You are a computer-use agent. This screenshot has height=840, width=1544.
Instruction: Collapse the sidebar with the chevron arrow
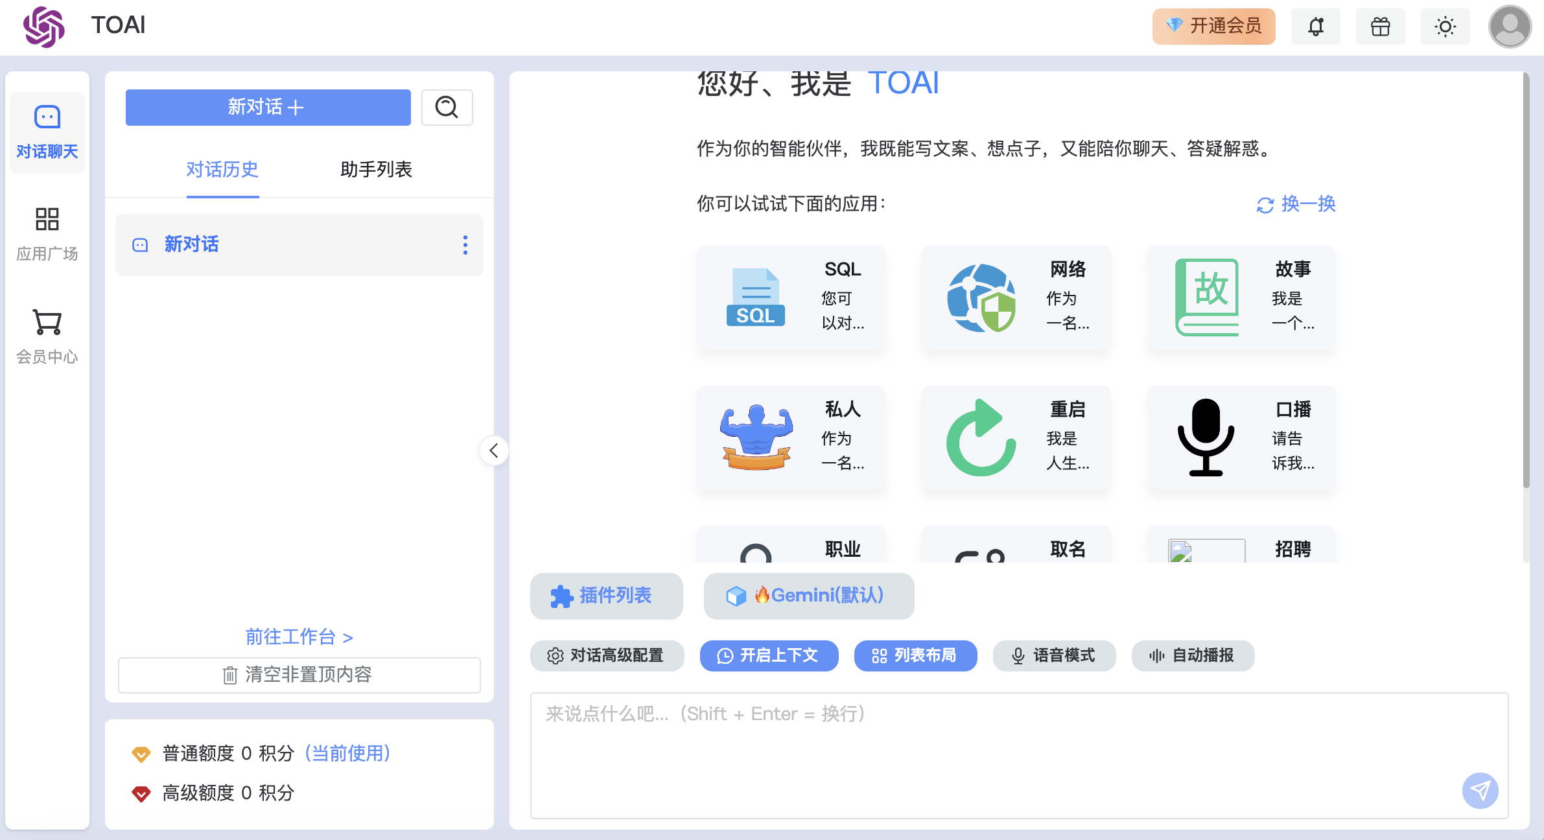click(494, 450)
